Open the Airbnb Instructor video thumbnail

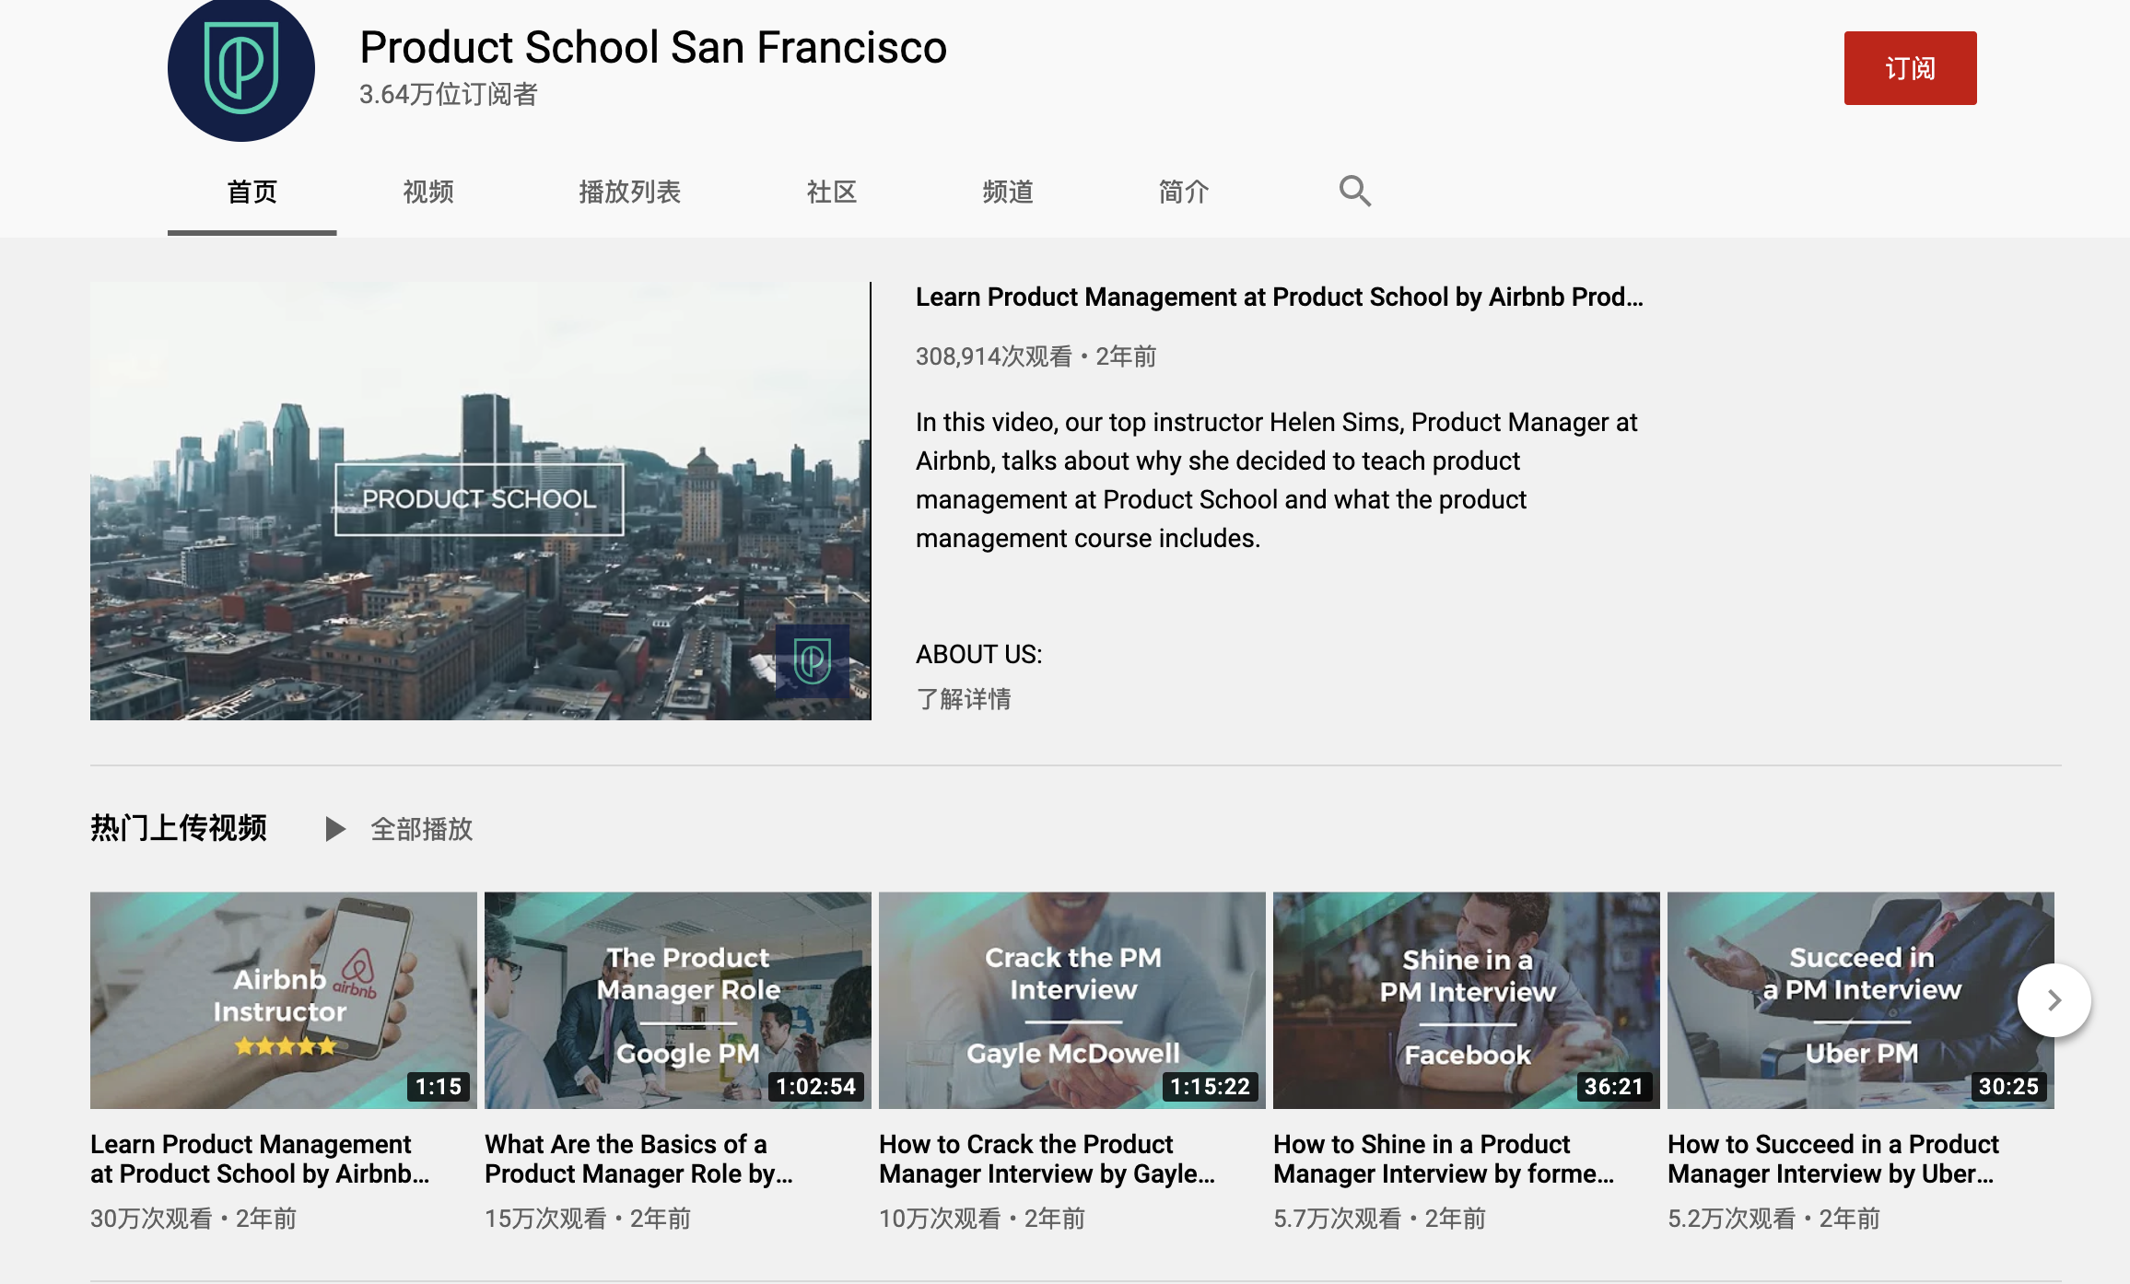283,999
